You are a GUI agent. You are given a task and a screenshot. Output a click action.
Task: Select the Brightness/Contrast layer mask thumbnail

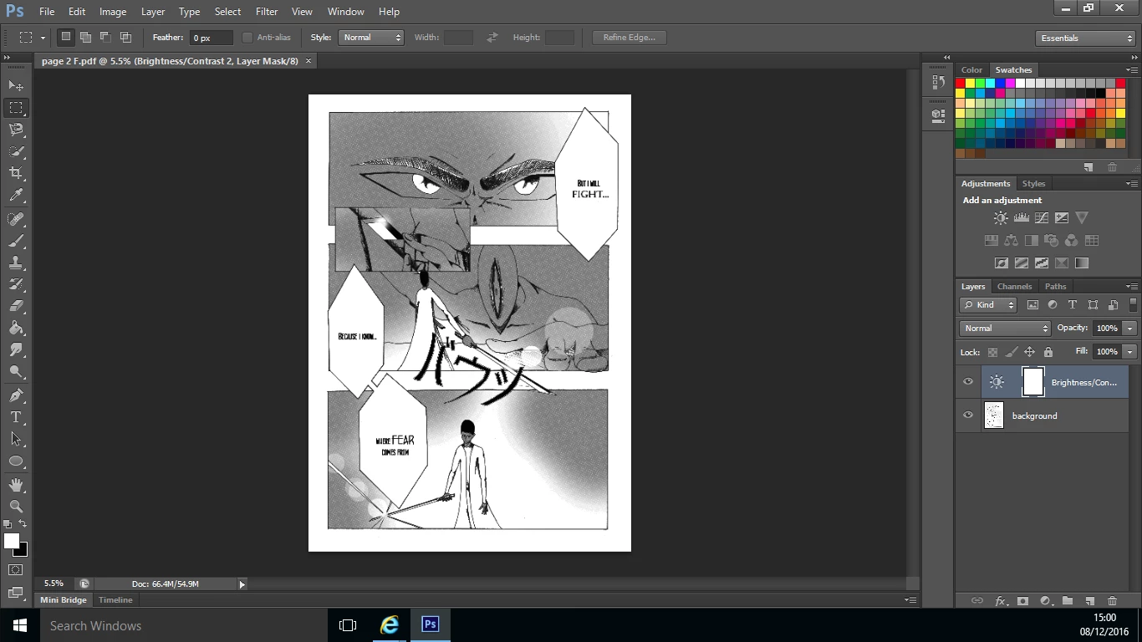click(1033, 382)
